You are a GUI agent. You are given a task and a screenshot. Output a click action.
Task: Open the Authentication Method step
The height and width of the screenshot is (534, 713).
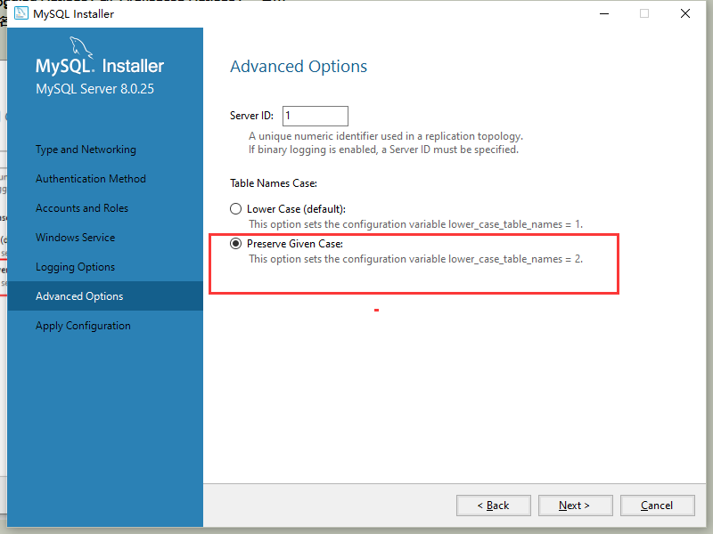point(90,179)
